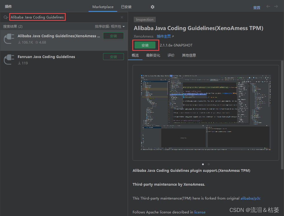Open the 概览 tab
The image size is (284, 216).
(x=135, y=55)
